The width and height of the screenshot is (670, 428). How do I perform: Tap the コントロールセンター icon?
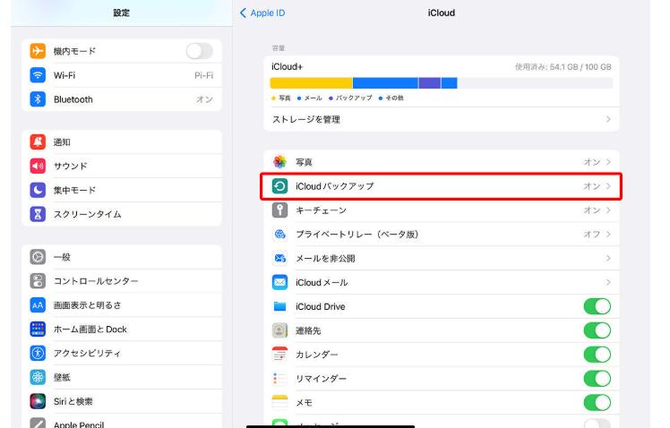pyautogui.click(x=38, y=280)
